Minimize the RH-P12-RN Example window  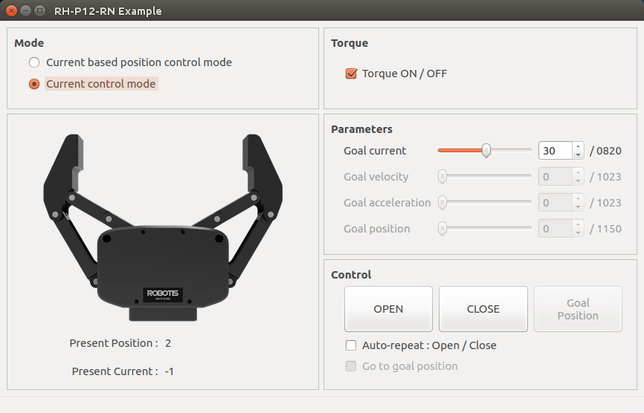(25, 11)
